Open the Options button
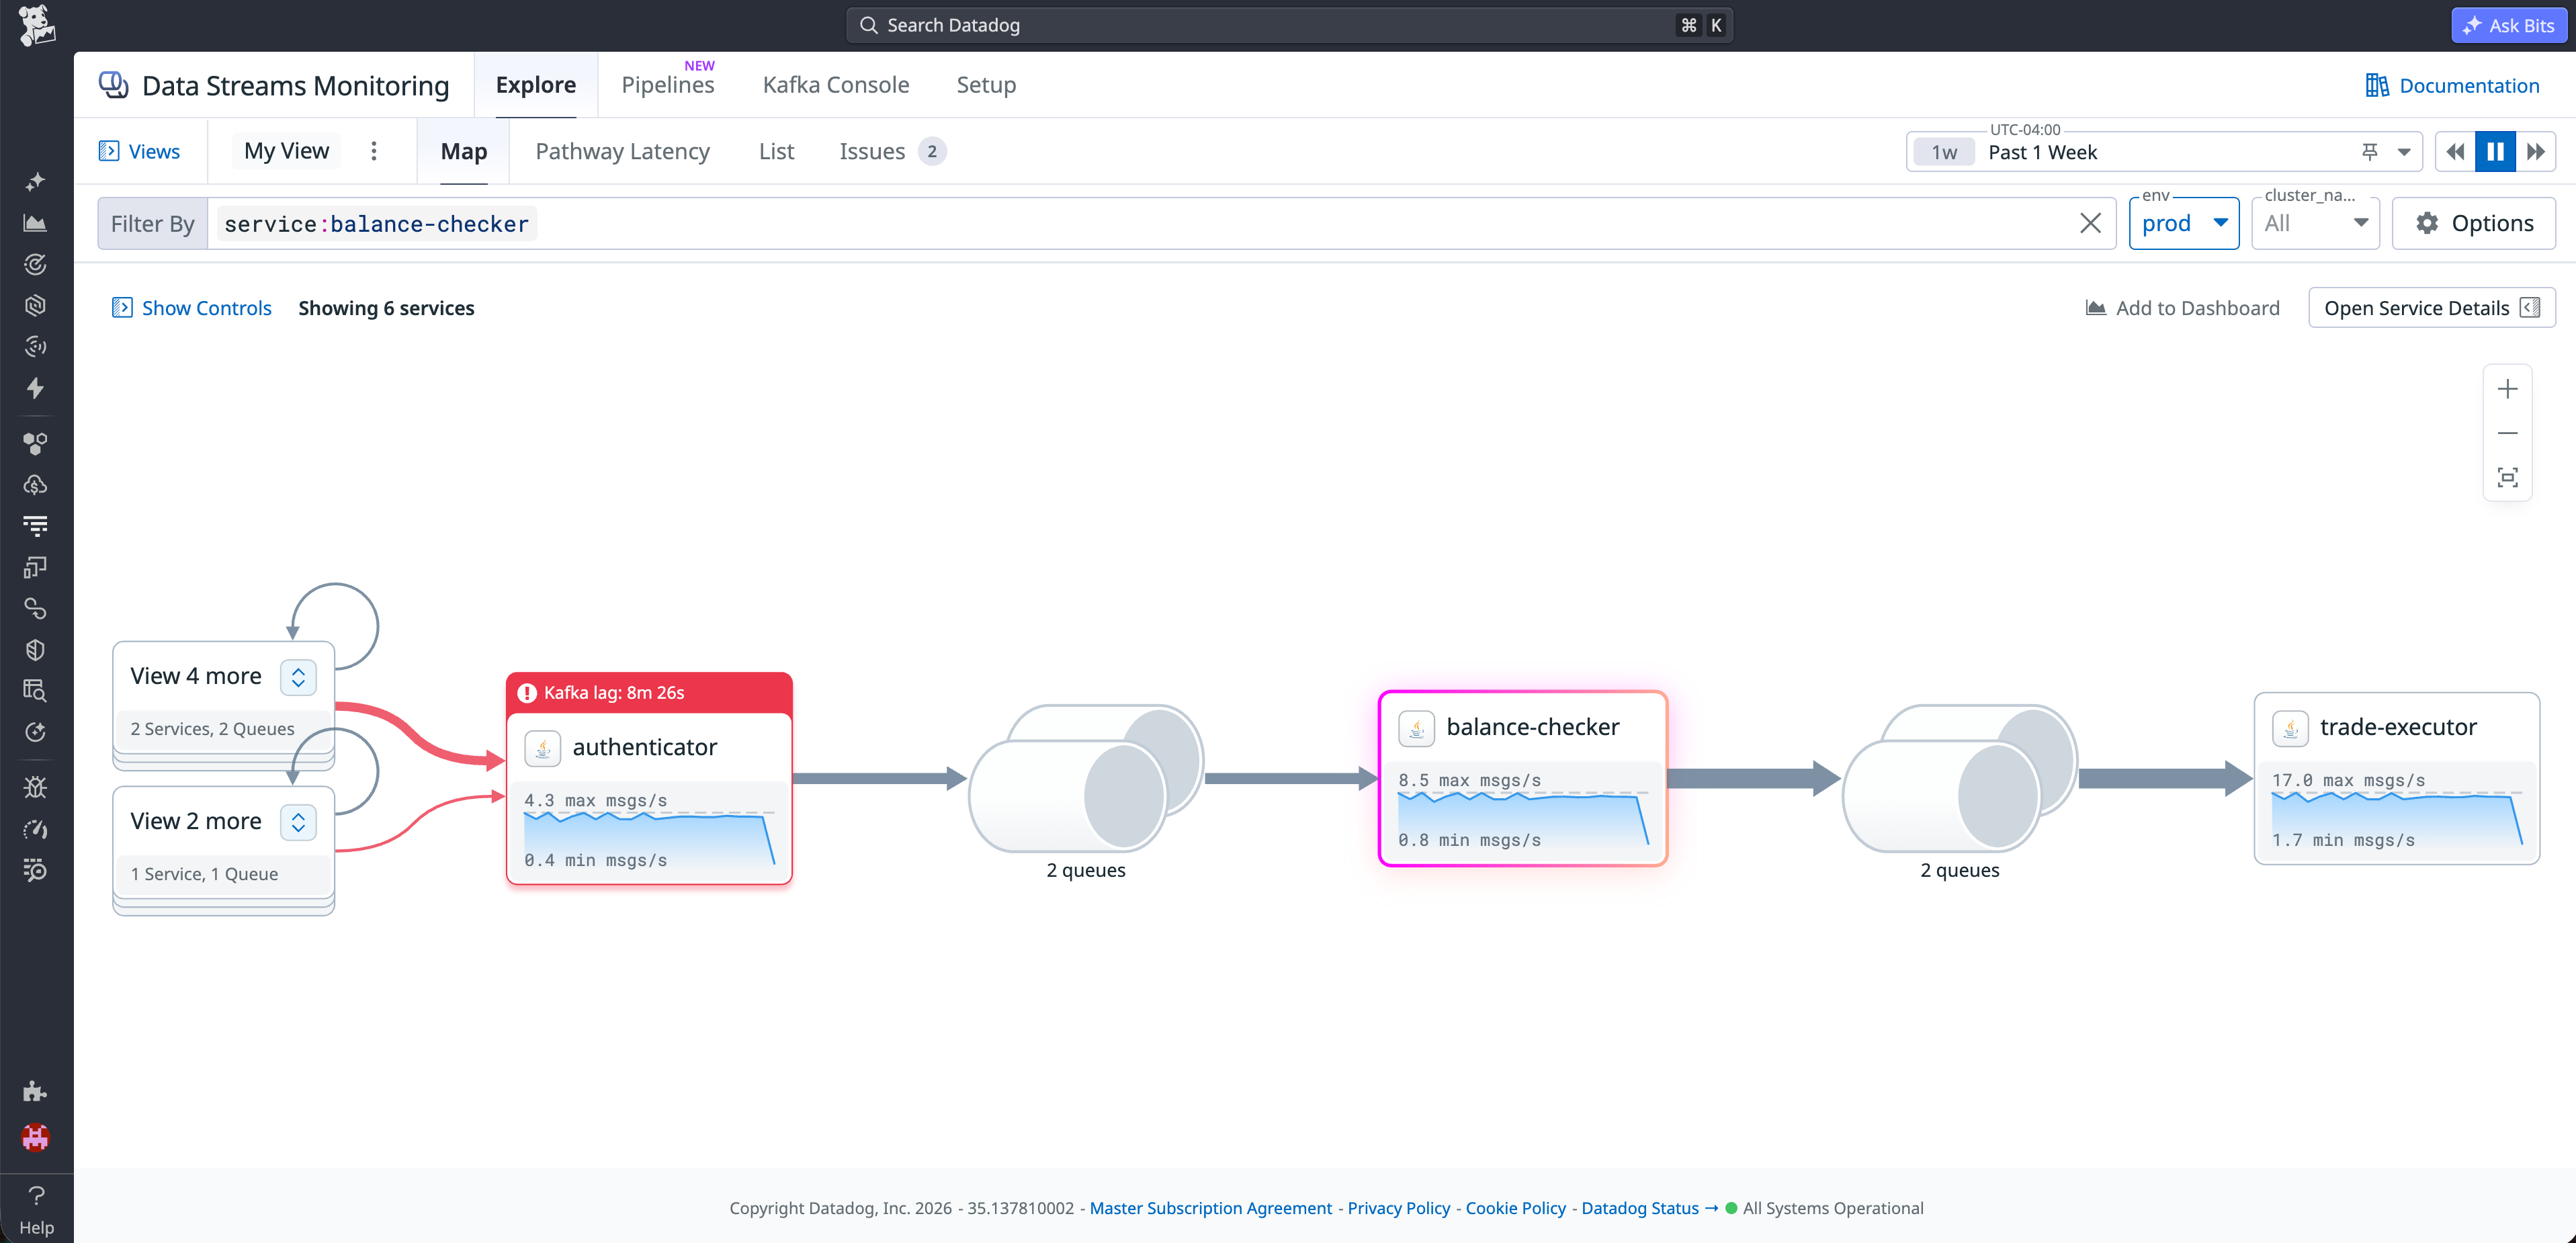Viewport: 2576px width, 1243px height. click(x=2473, y=223)
